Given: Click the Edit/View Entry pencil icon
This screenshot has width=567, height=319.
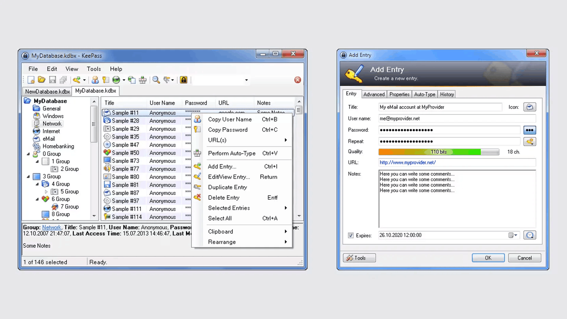Looking at the screenshot, I should (198, 177).
